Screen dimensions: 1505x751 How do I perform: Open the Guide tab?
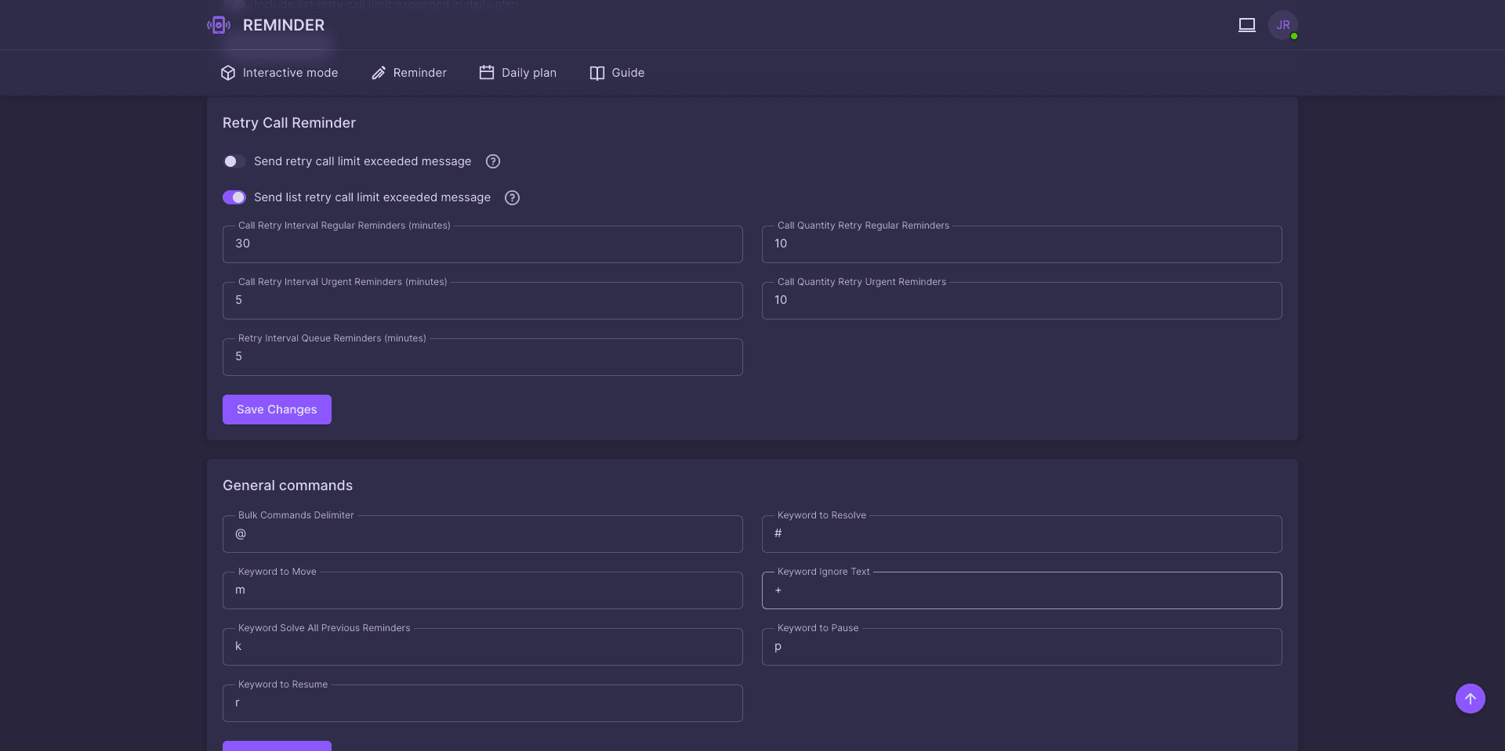pos(618,73)
